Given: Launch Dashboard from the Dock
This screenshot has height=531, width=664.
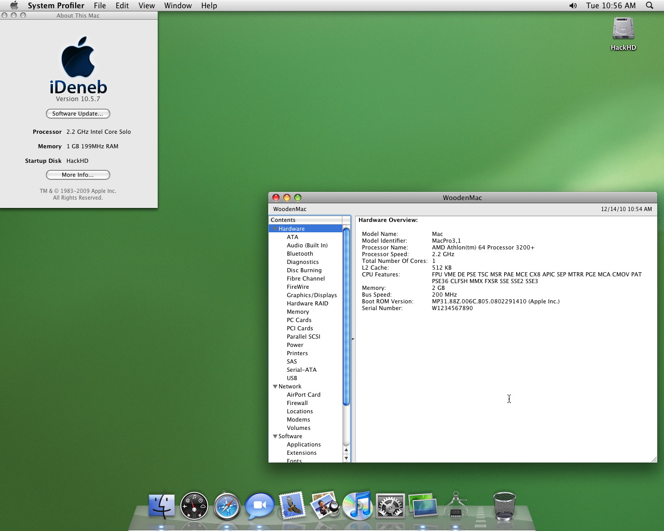Looking at the screenshot, I should click(194, 506).
